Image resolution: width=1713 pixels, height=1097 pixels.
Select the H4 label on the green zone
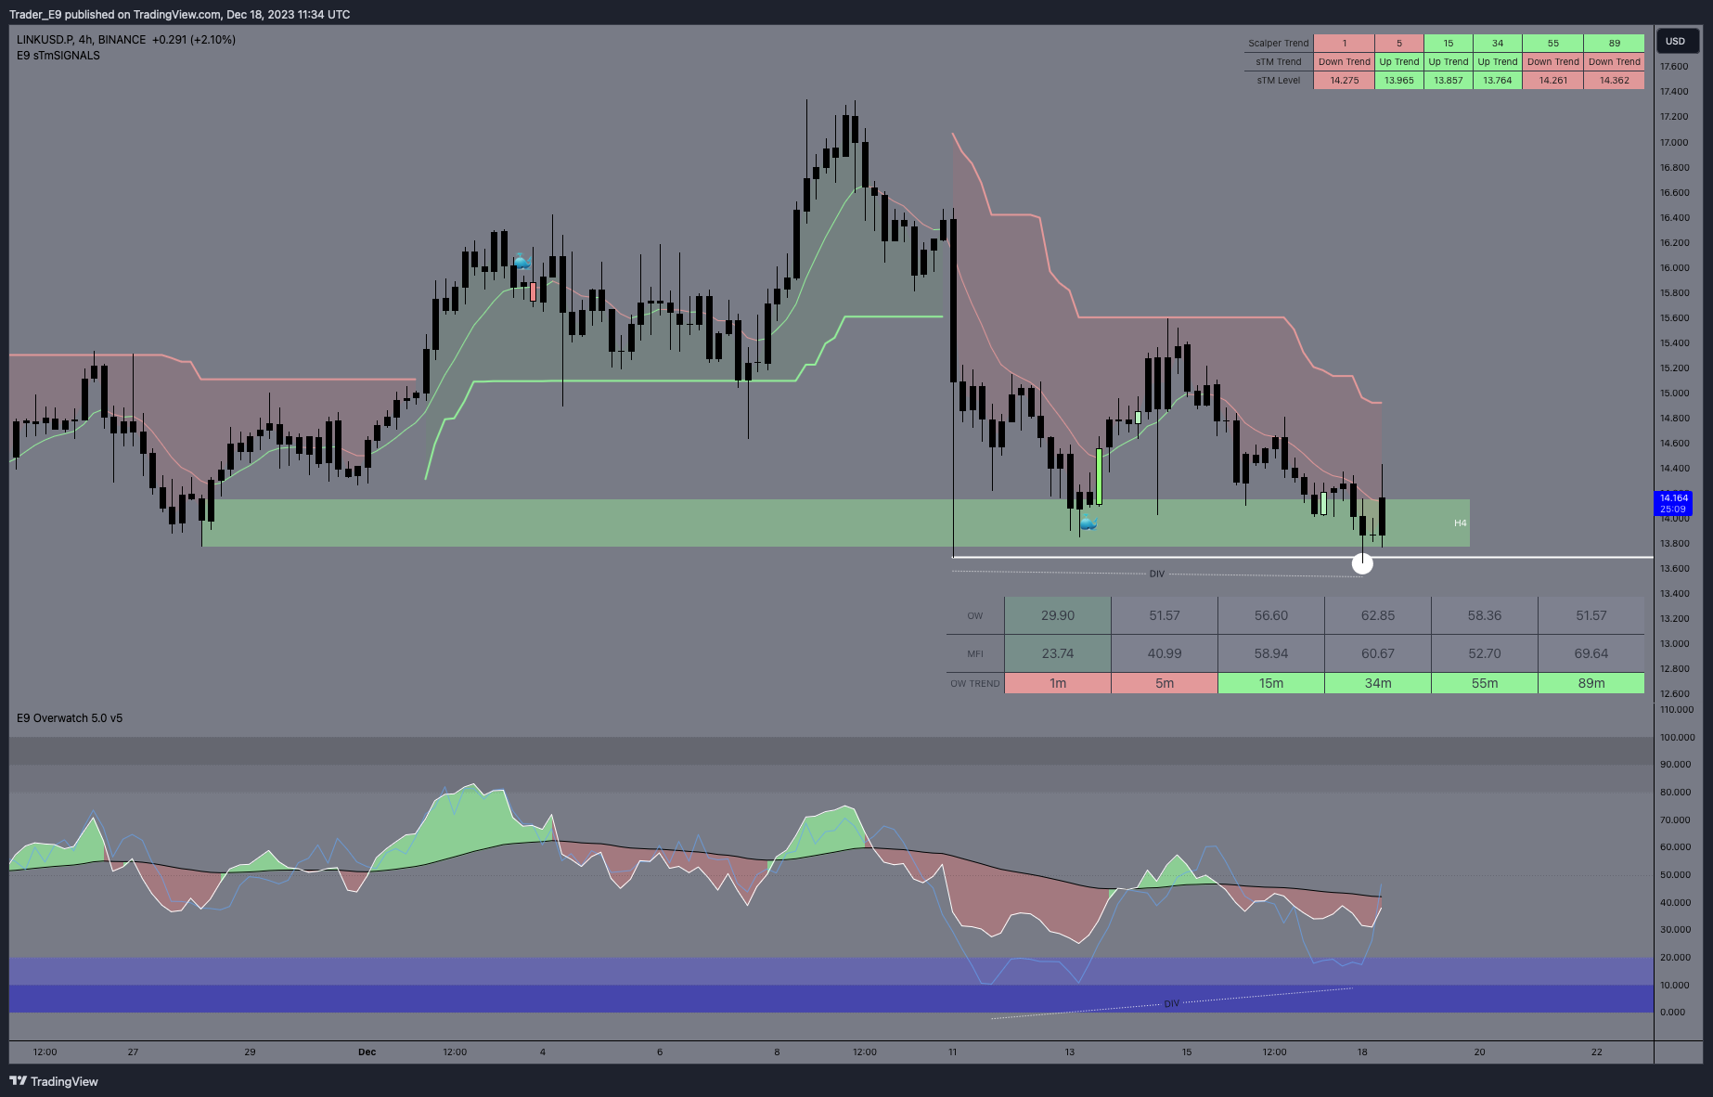tap(1461, 523)
